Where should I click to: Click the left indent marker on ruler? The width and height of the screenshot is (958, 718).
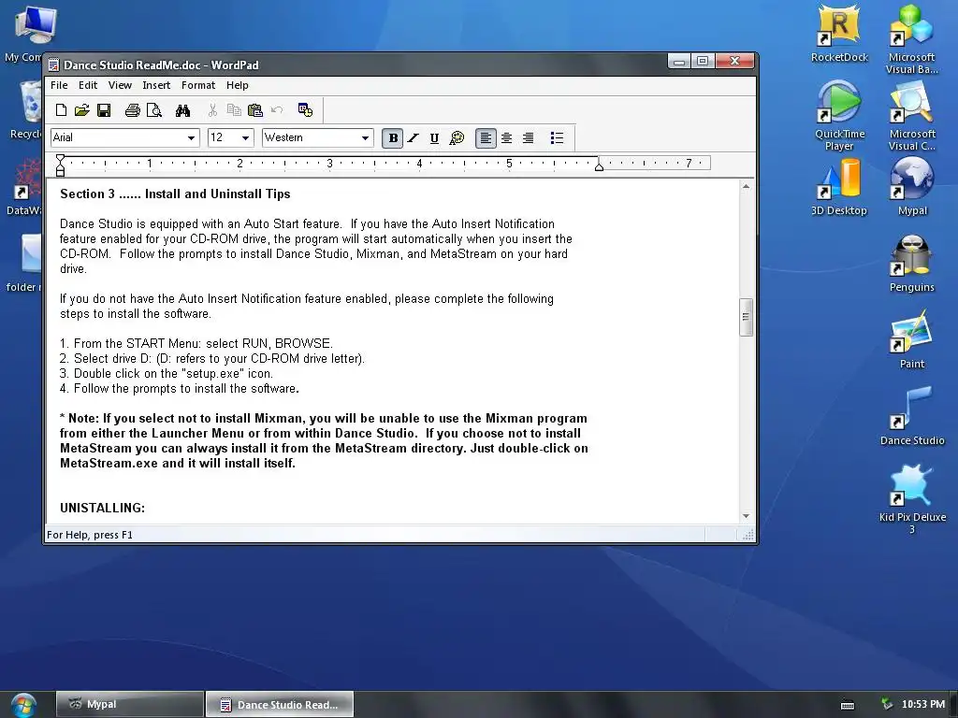pyautogui.click(x=60, y=165)
